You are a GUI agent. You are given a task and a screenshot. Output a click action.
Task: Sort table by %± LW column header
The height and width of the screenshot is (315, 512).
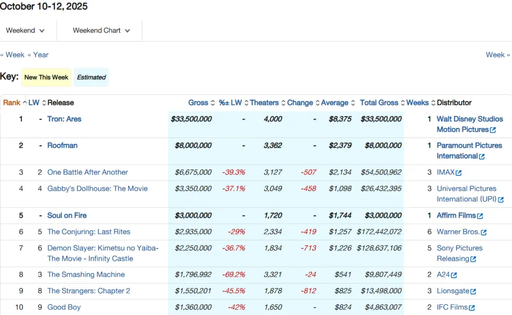pos(230,103)
